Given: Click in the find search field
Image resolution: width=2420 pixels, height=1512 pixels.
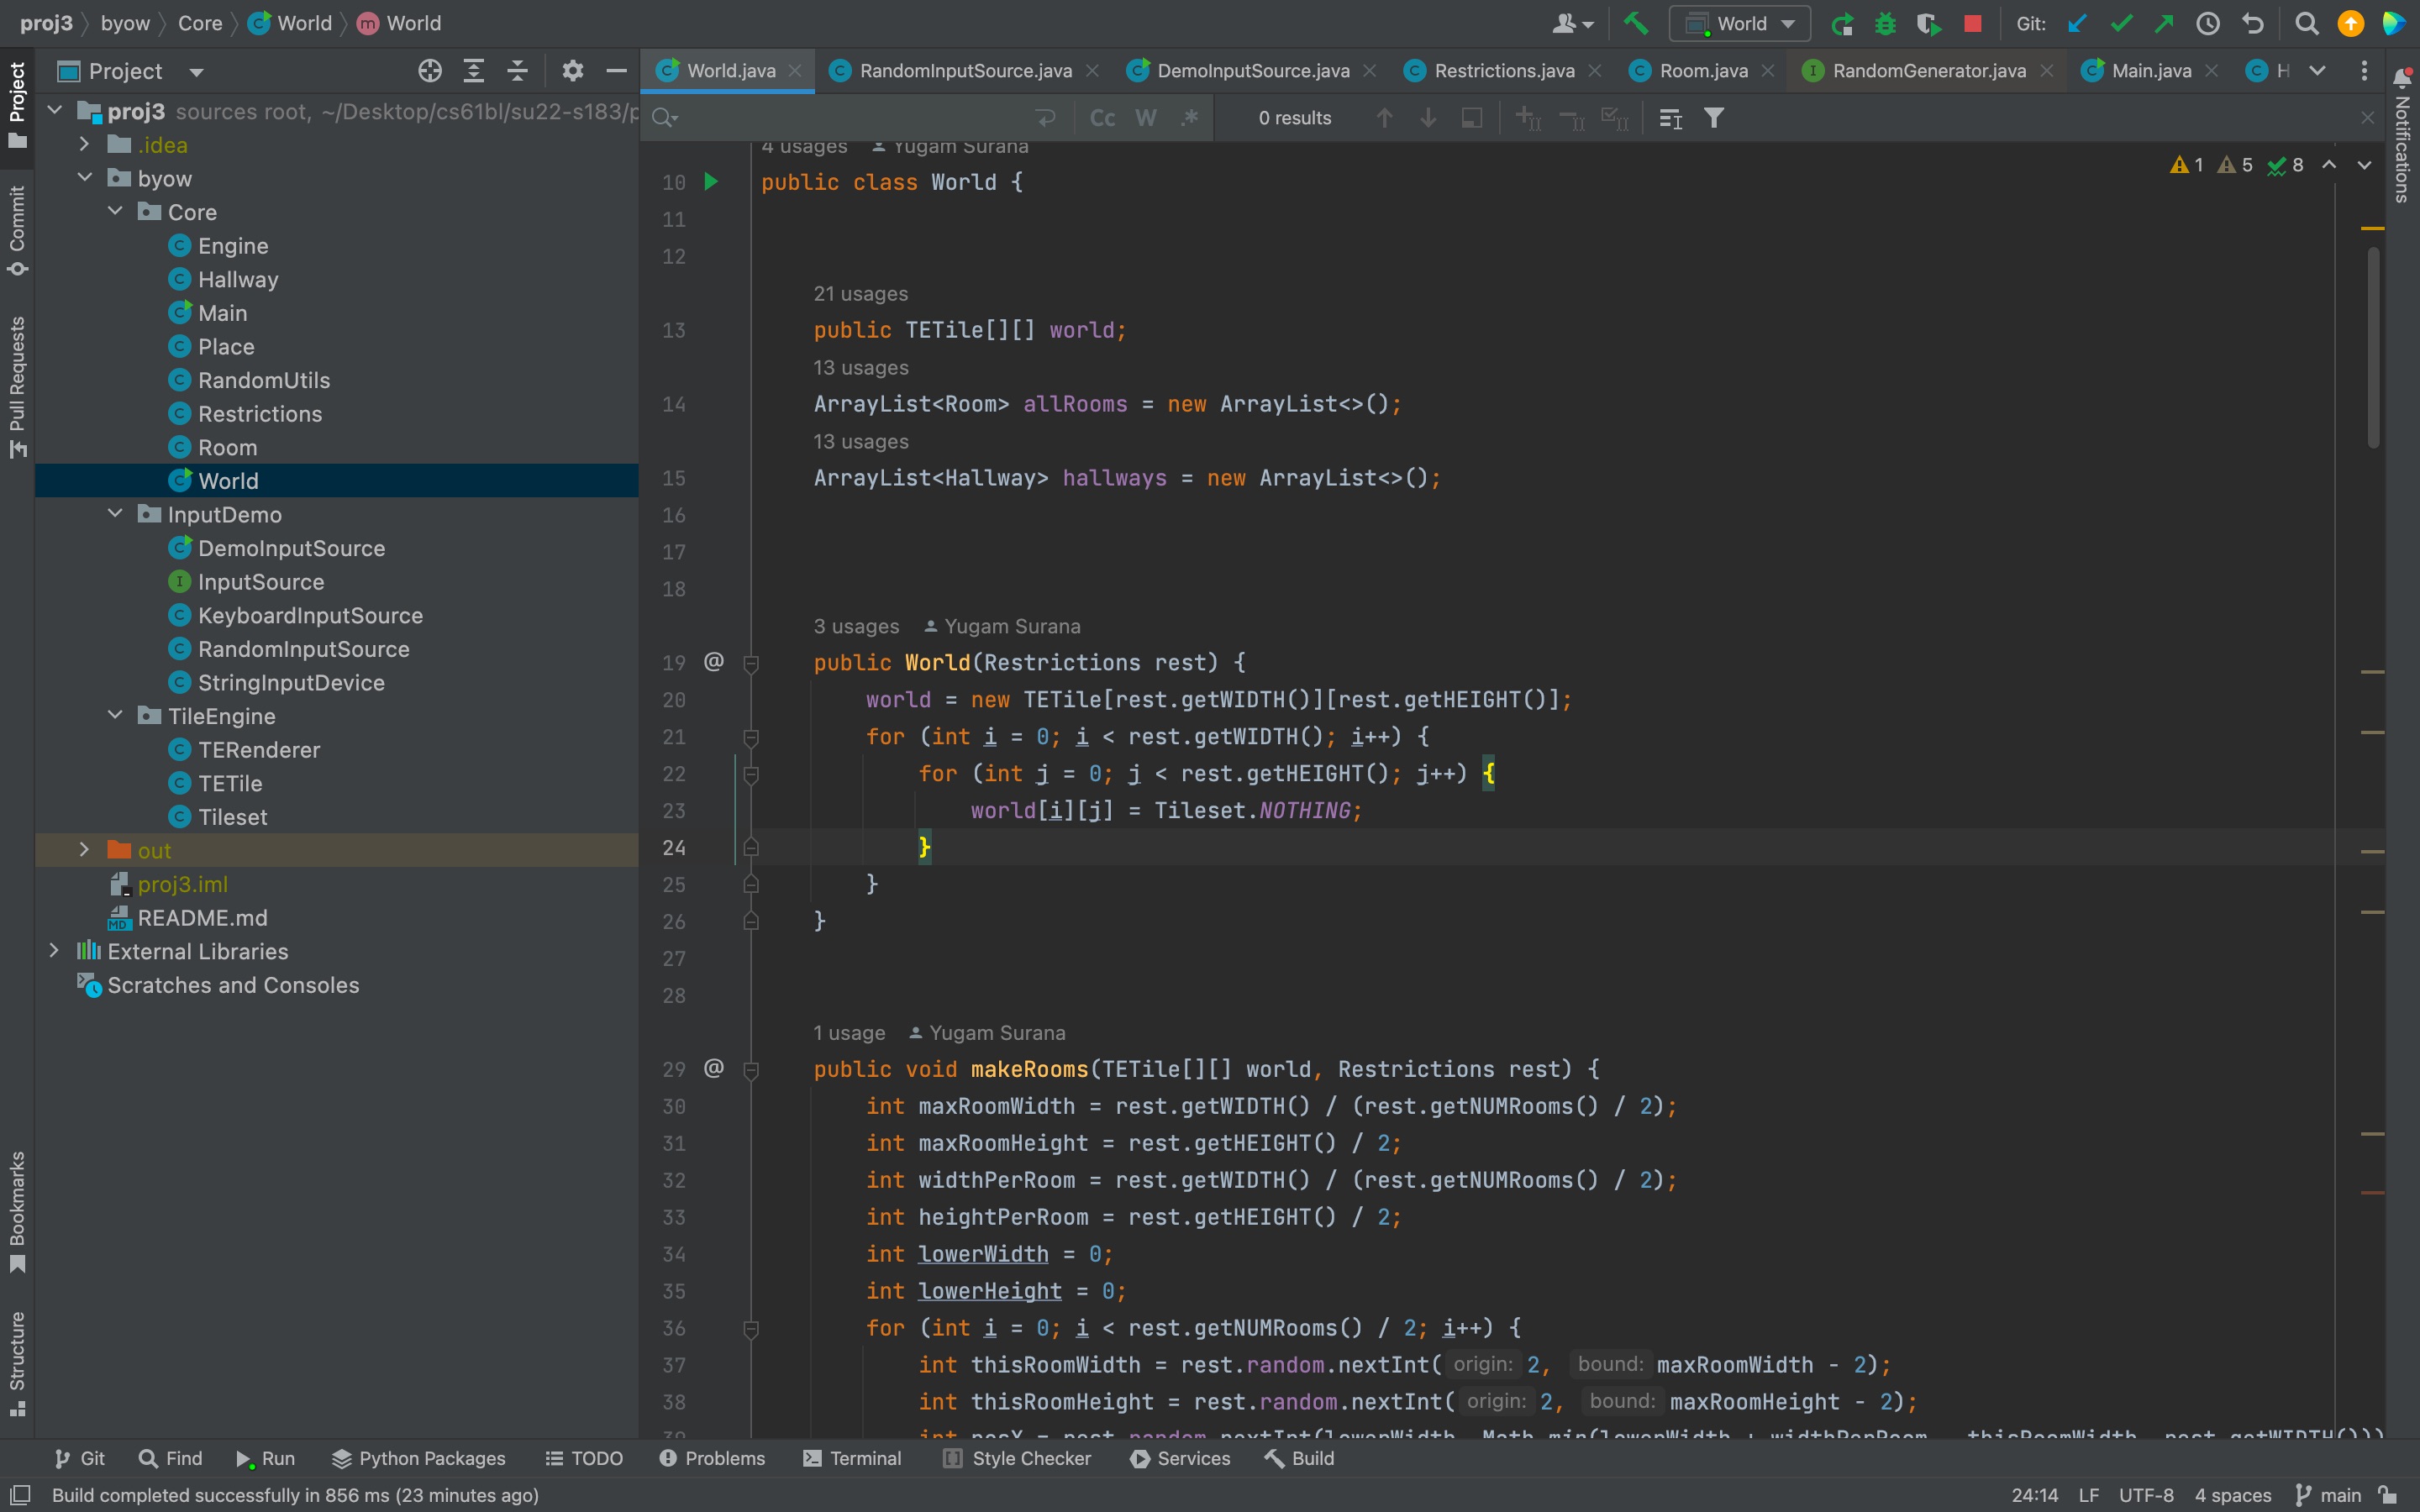Looking at the screenshot, I should click(x=850, y=118).
